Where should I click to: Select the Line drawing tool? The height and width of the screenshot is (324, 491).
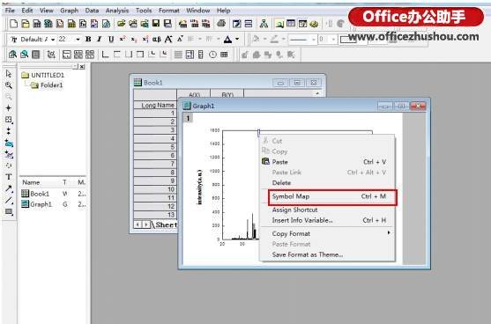(x=9, y=200)
